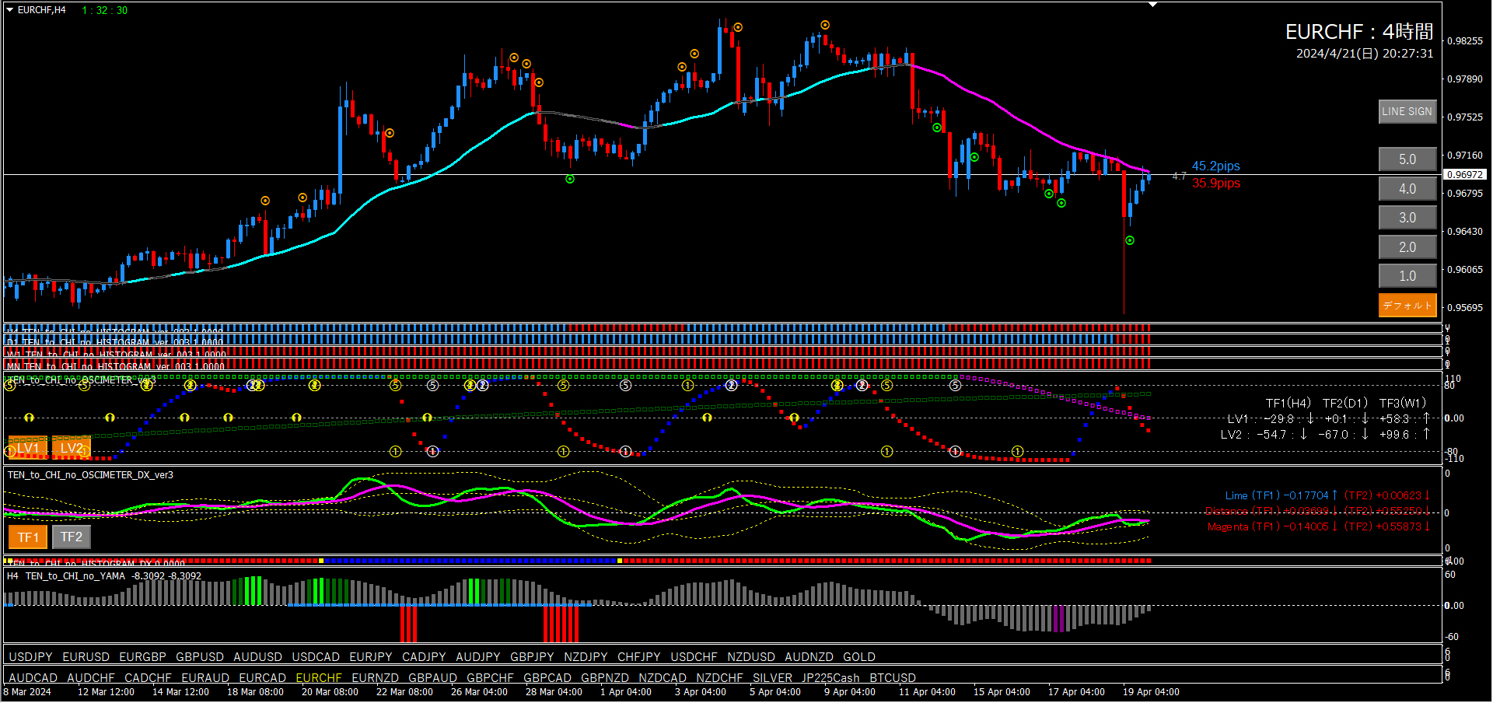Click the current price label 0.96972
This screenshot has width=1493, height=703.
1465,175
